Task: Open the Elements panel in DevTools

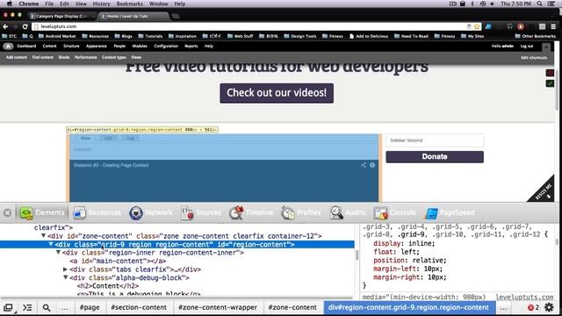Action: [x=42, y=212]
